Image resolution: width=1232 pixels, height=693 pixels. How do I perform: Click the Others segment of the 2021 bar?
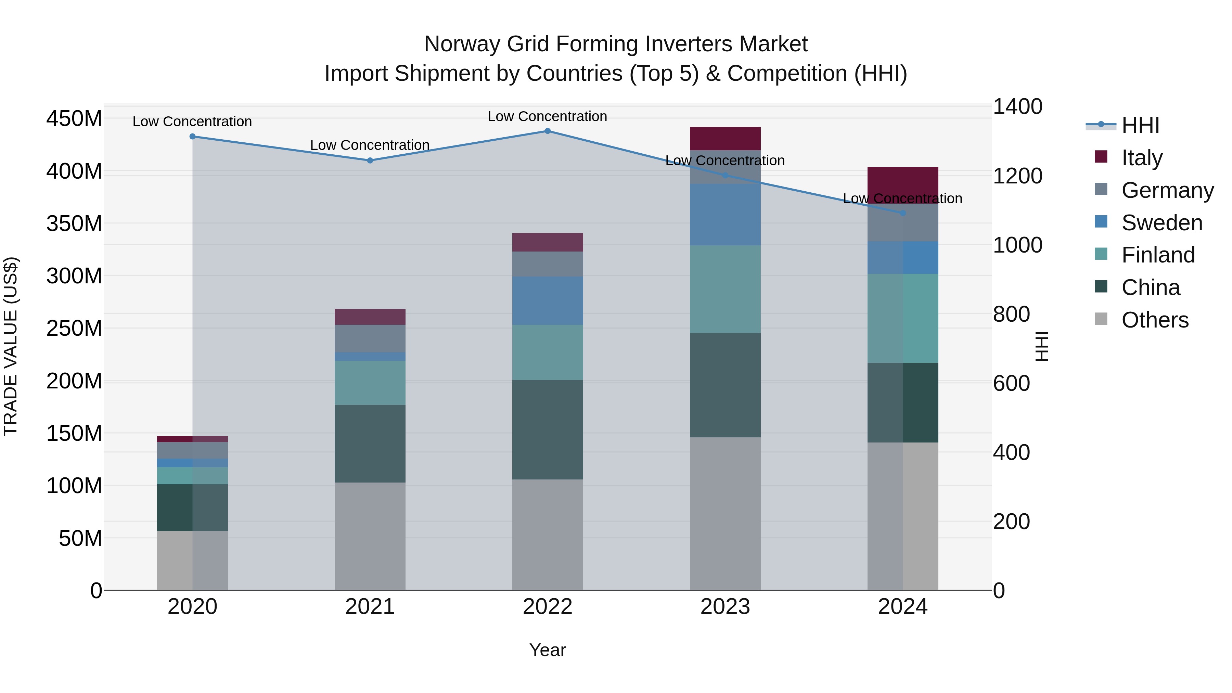[x=370, y=536]
